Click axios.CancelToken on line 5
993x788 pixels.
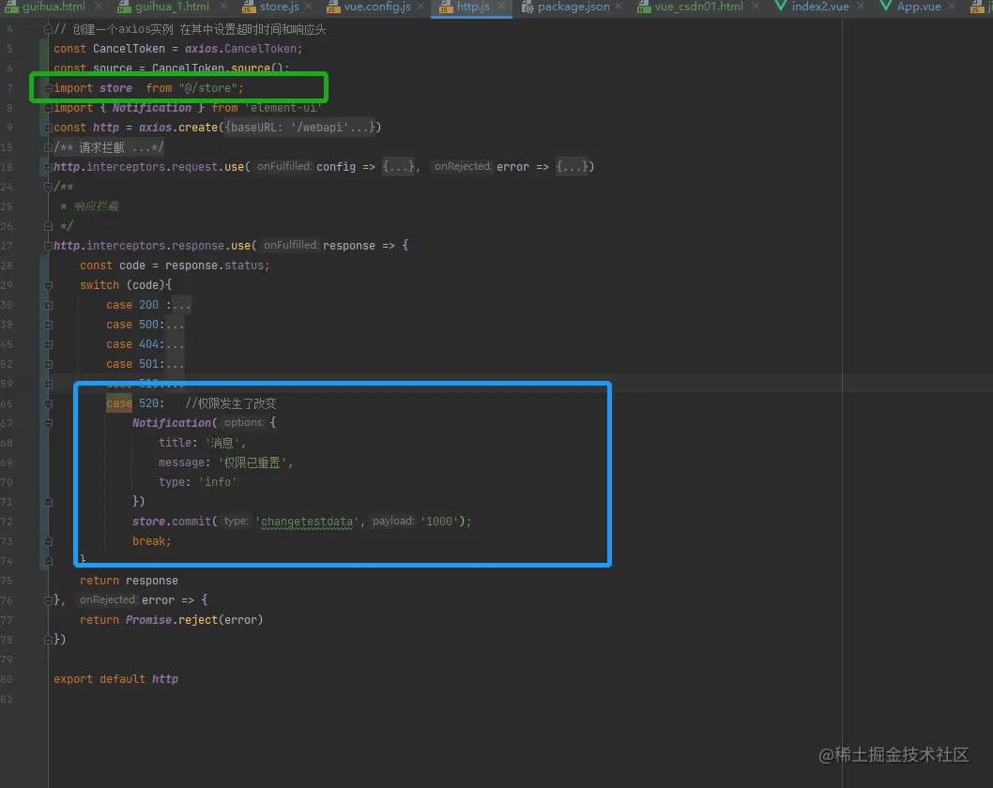coord(240,48)
